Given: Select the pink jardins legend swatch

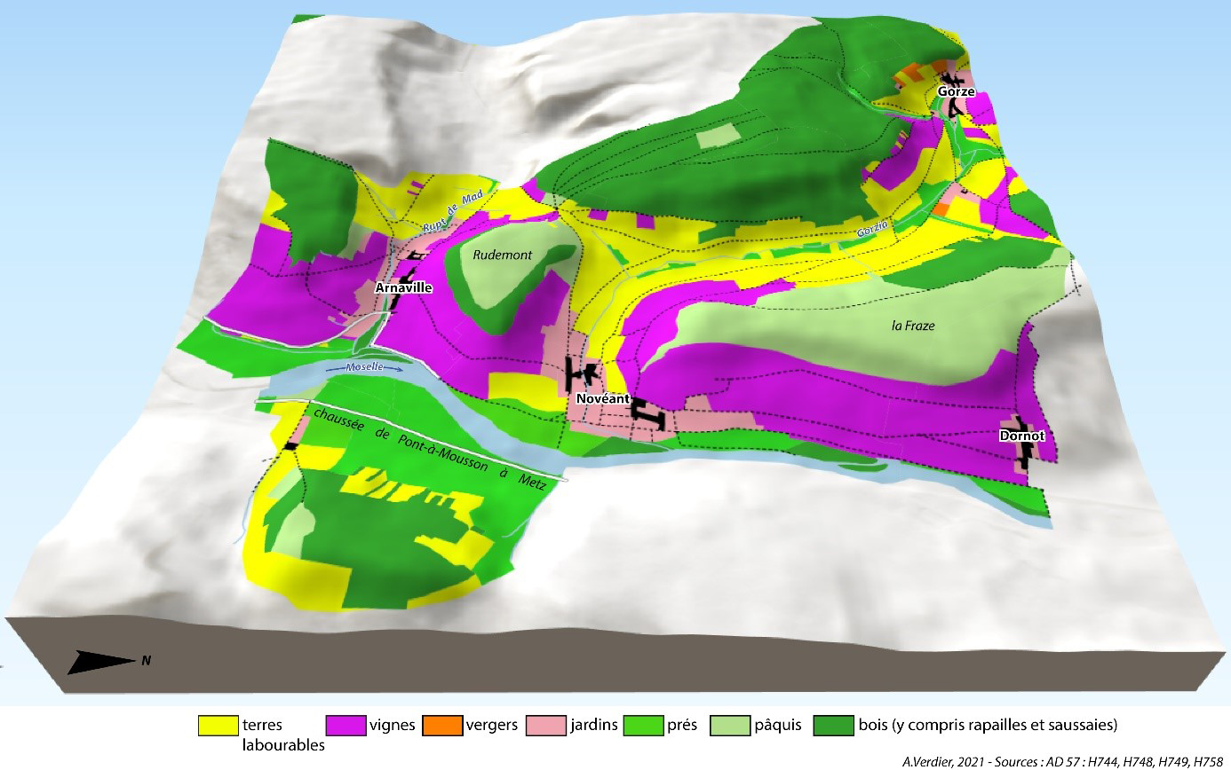Looking at the screenshot, I should 547,726.
